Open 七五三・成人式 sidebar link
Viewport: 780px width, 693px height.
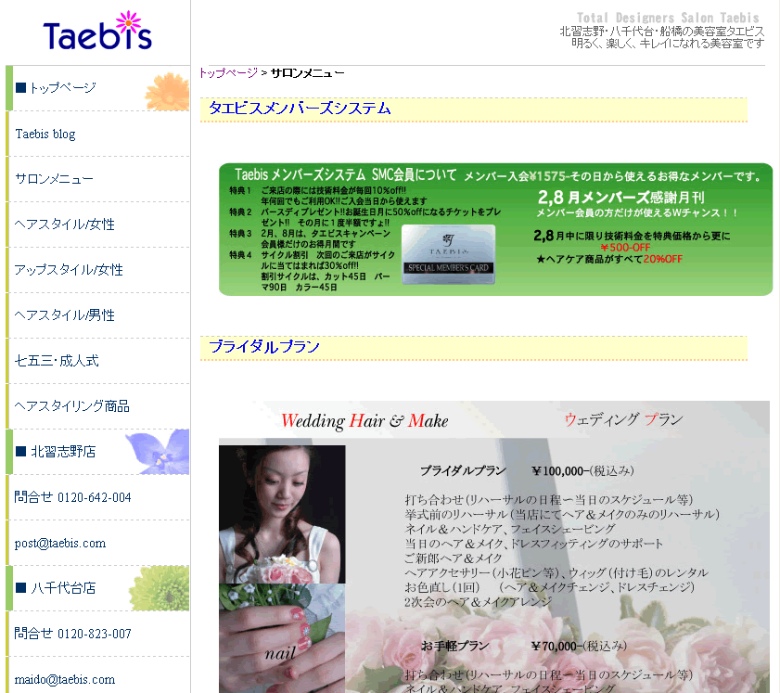(x=57, y=361)
